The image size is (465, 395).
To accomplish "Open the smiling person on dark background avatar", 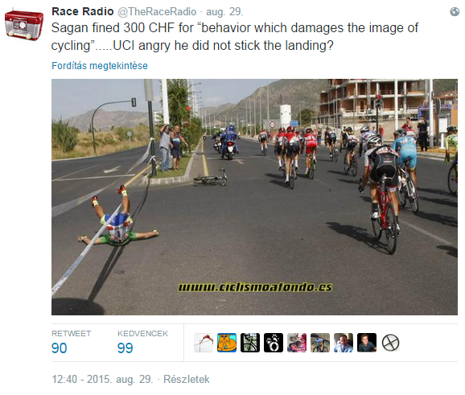I will click(x=367, y=343).
